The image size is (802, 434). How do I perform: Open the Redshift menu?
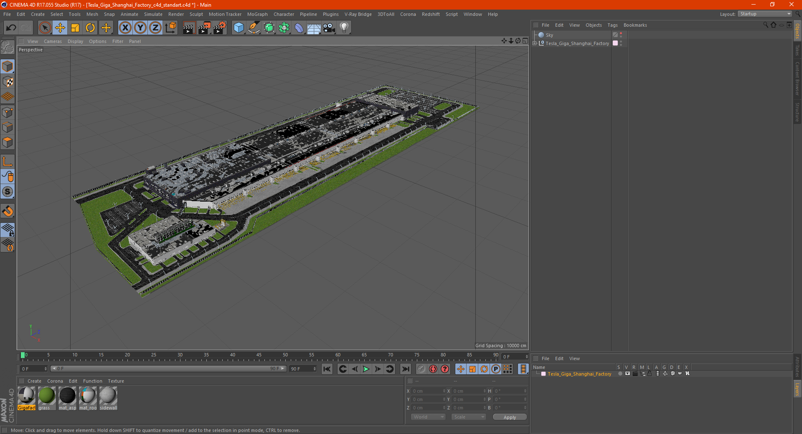[x=431, y=14]
